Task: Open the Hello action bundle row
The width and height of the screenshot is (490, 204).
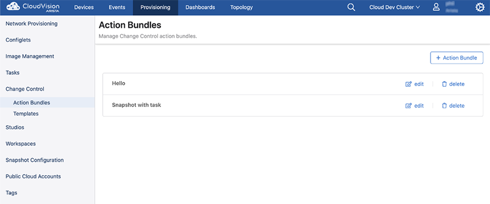Action: click(x=293, y=84)
